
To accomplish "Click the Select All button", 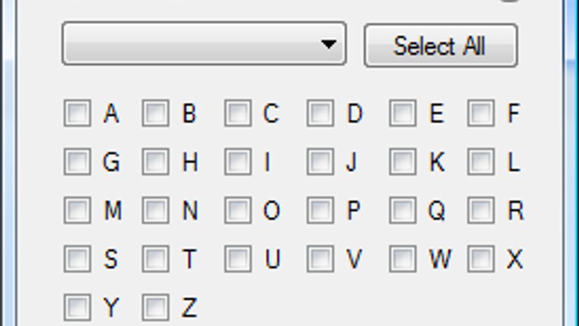I will (x=440, y=46).
